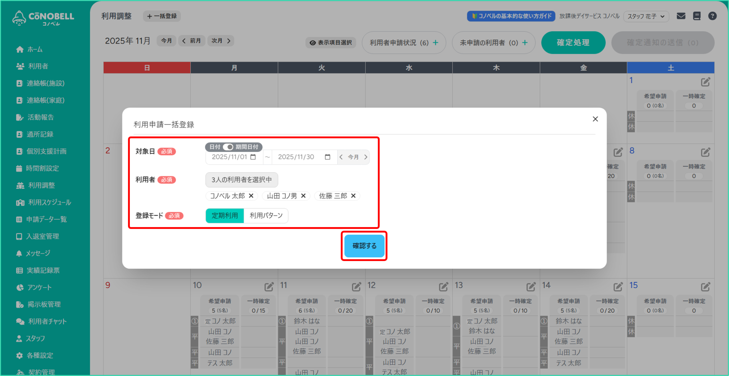Open the 3人の利用者を選択中 user selector
The image size is (729, 376).
[x=241, y=180]
